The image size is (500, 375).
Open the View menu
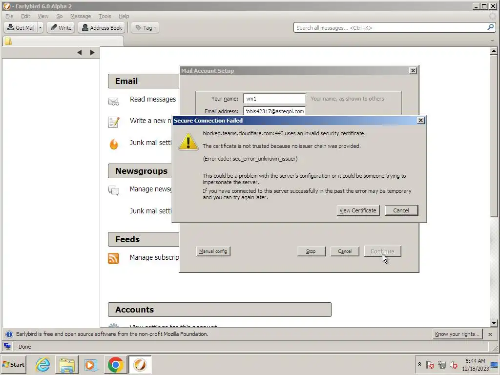click(x=43, y=16)
